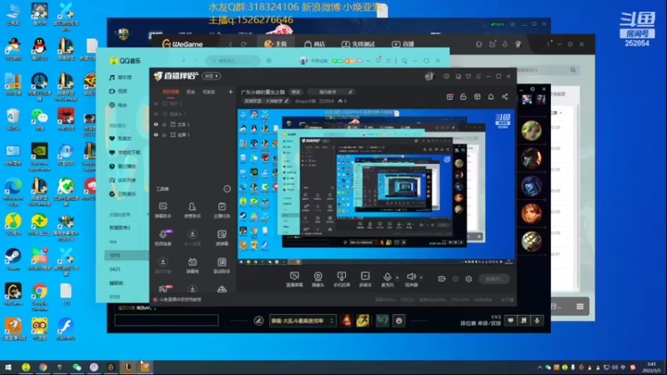The image size is (667, 375).
Task: Open the 歌词助手 tool icon
Action: (x=222, y=265)
